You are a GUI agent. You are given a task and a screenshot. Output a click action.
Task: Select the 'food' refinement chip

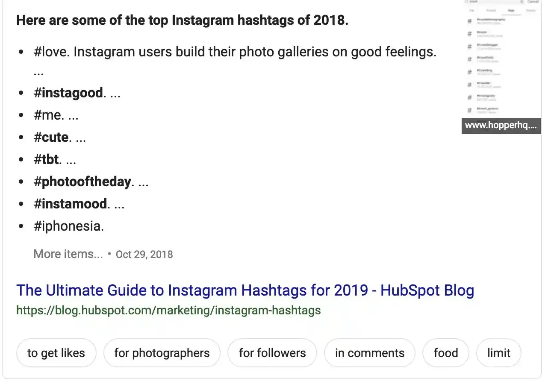click(x=446, y=353)
